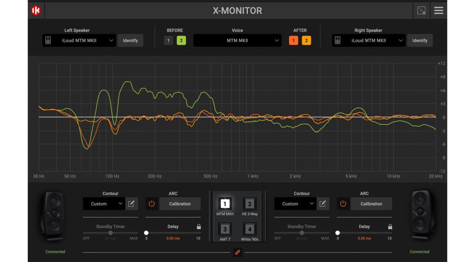The image size is (475, 262).
Task: Toggle BEFORE curve 2 visibility
Action: click(x=181, y=41)
